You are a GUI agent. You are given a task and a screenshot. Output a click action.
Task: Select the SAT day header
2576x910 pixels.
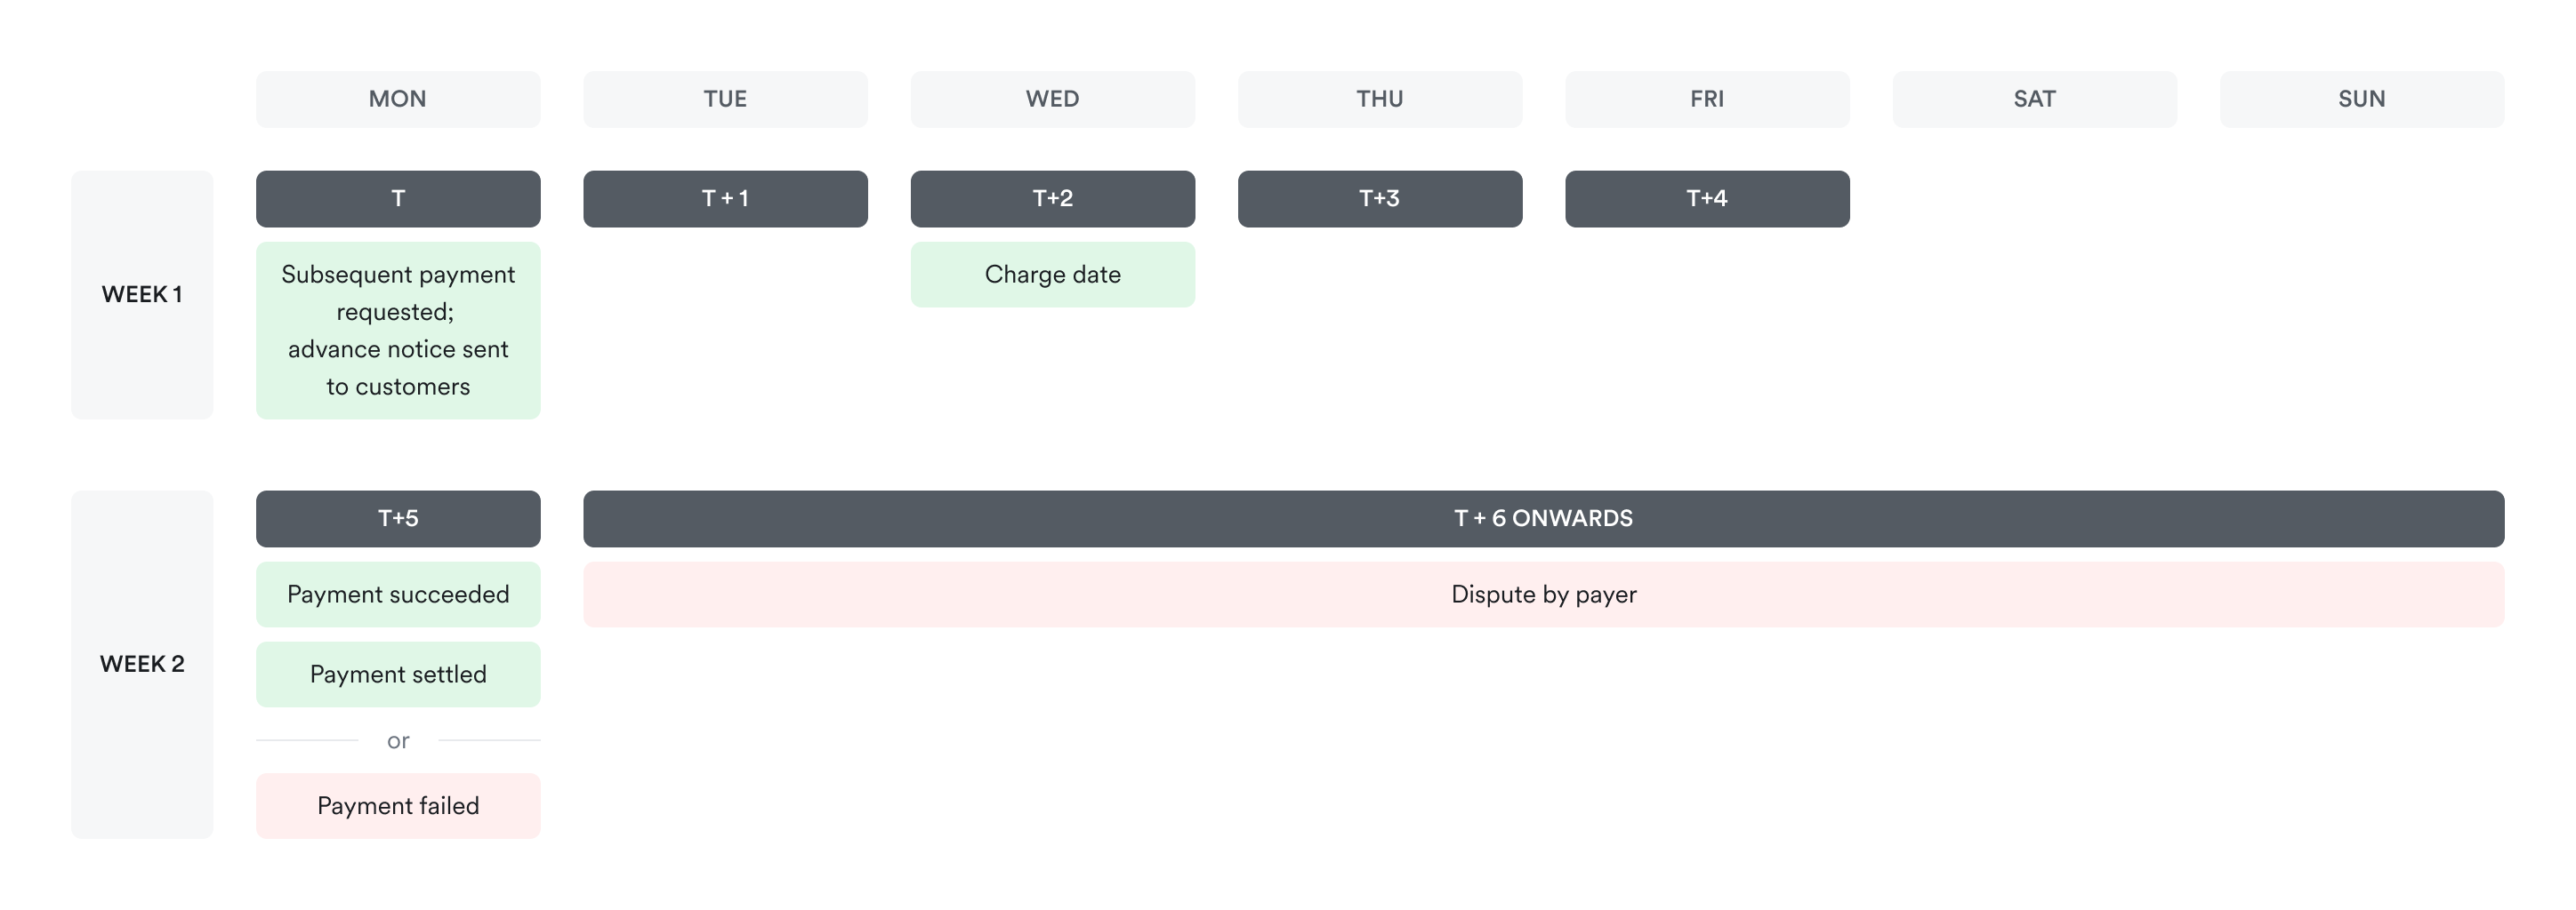pos(2034,99)
